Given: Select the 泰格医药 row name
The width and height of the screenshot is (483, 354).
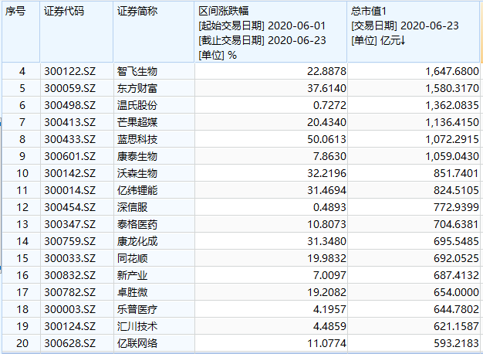Looking at the screenshot, I should [137, 224].
